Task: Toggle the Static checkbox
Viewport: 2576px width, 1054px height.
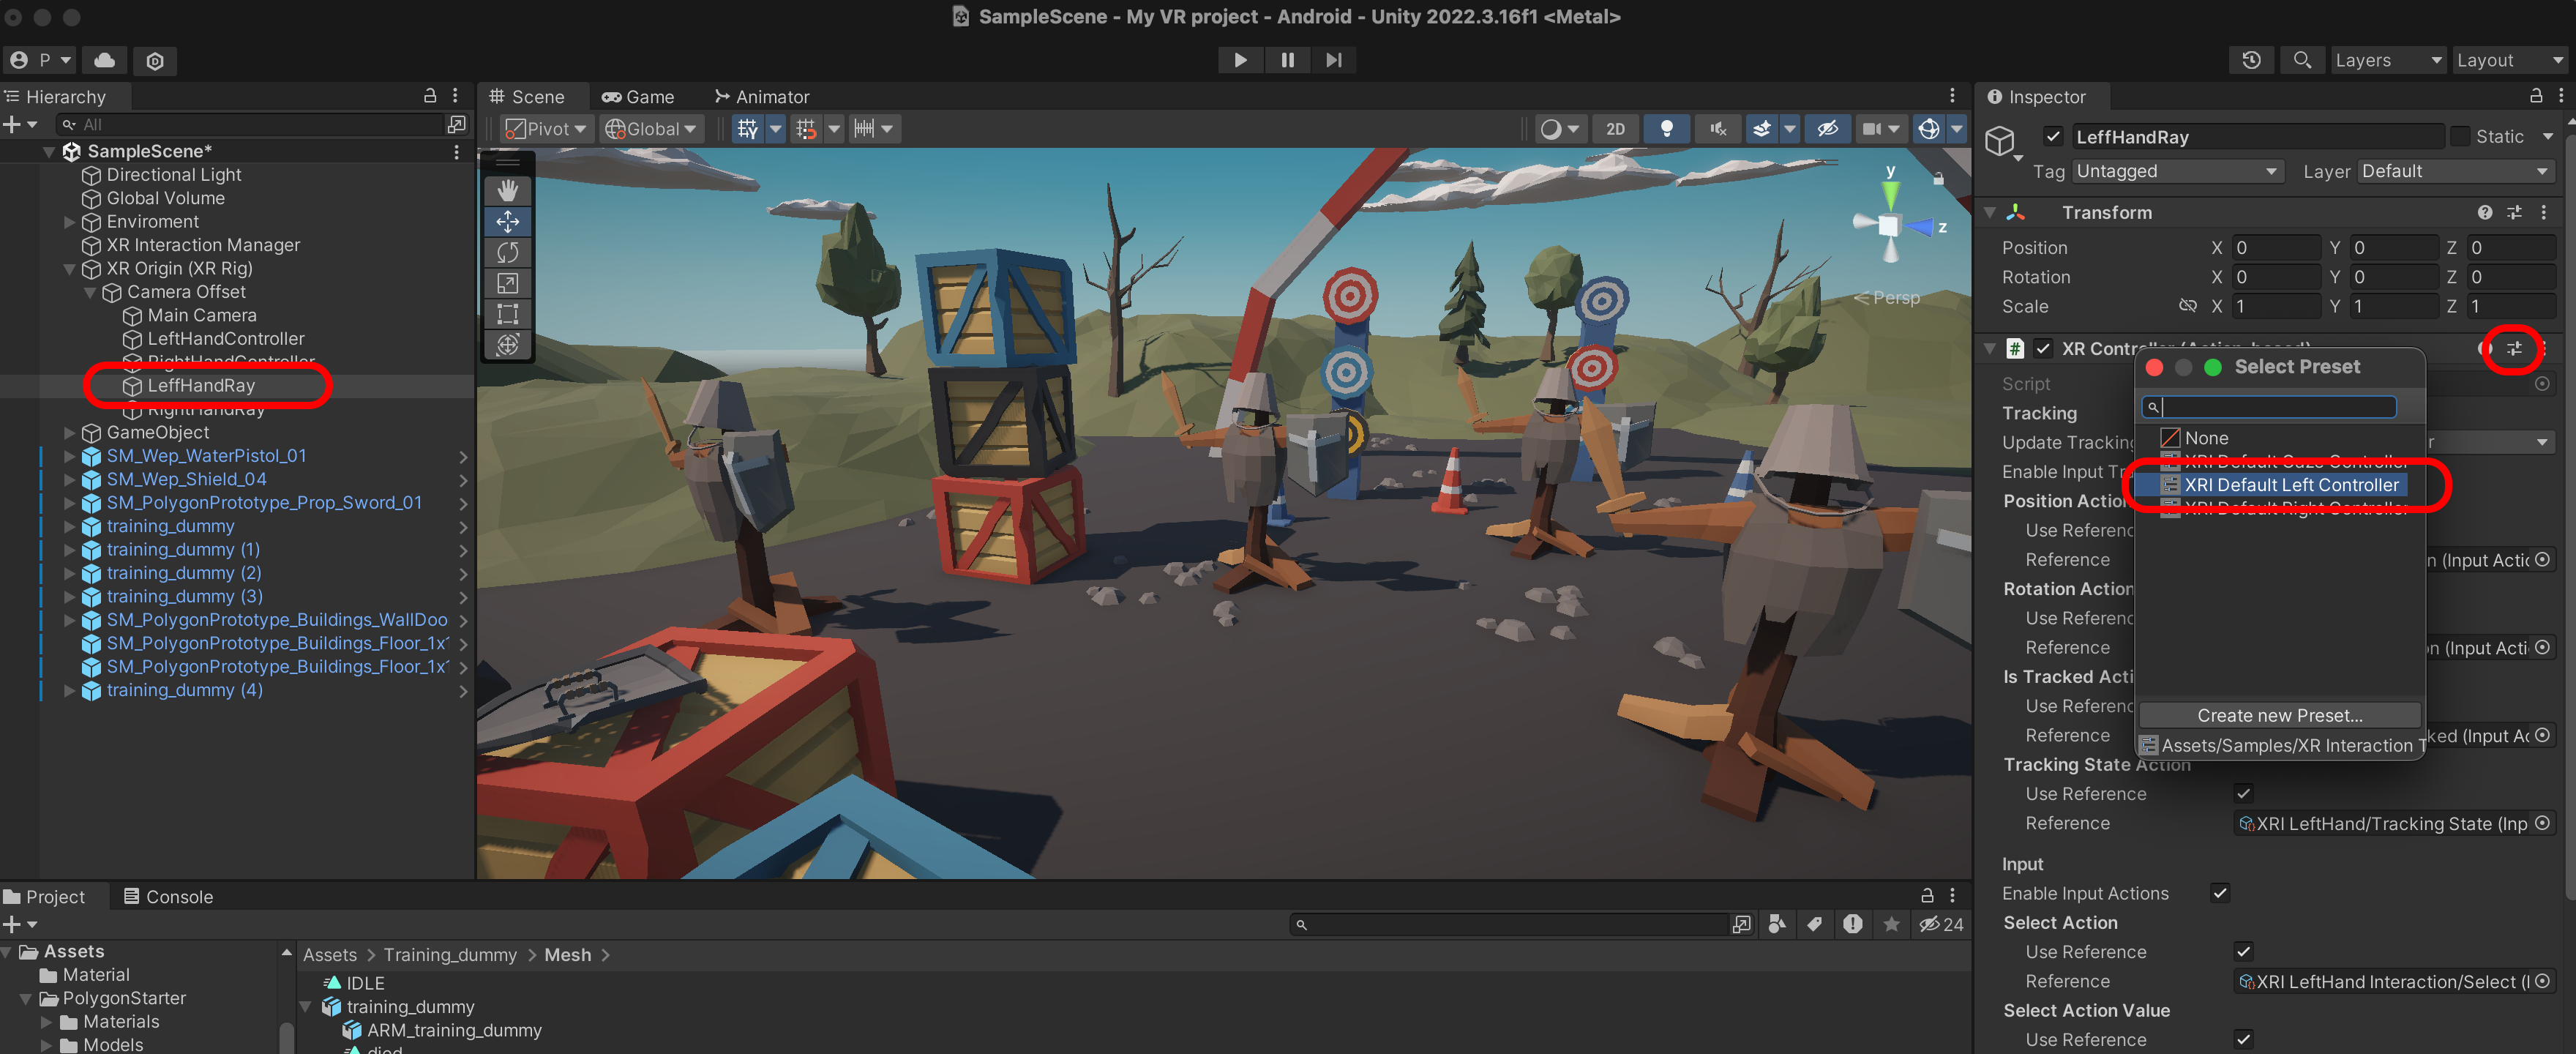Action: (x=2459, y=137)
